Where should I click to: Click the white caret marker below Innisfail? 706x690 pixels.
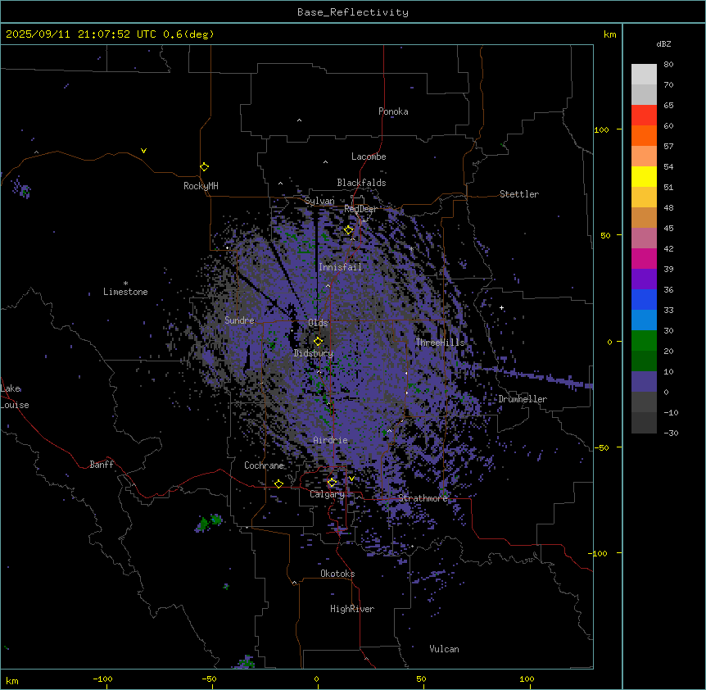click(328, 286)
